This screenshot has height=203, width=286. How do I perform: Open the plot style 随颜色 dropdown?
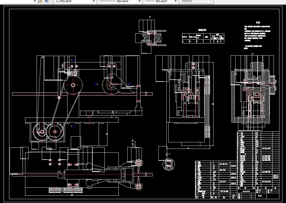click(x=196, y=1)
